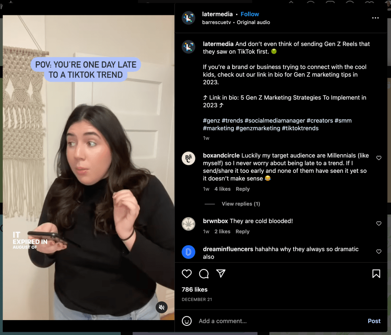Viewport: 391px width, 335px height.
Task: Reply to the brwnbox comment
Action: coord(242,232)
